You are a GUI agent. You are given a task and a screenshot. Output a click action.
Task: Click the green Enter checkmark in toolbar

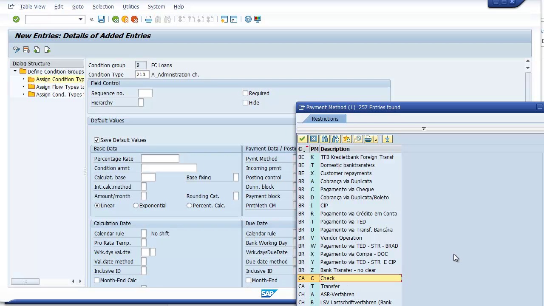point(16,19)
